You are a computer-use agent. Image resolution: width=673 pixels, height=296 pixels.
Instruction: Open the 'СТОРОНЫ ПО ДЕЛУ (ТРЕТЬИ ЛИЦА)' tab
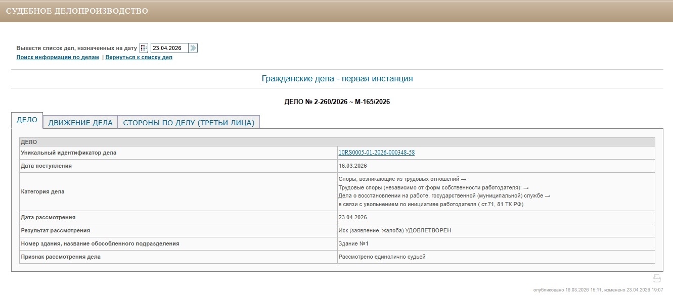(x=189, y=122)
